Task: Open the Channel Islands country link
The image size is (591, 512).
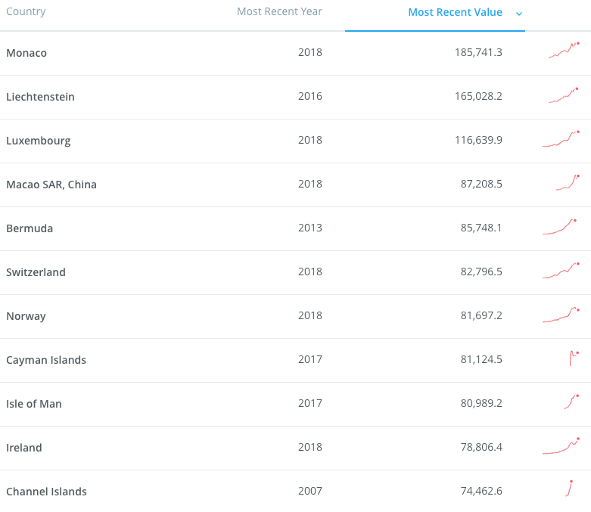Action: (46, 492)
